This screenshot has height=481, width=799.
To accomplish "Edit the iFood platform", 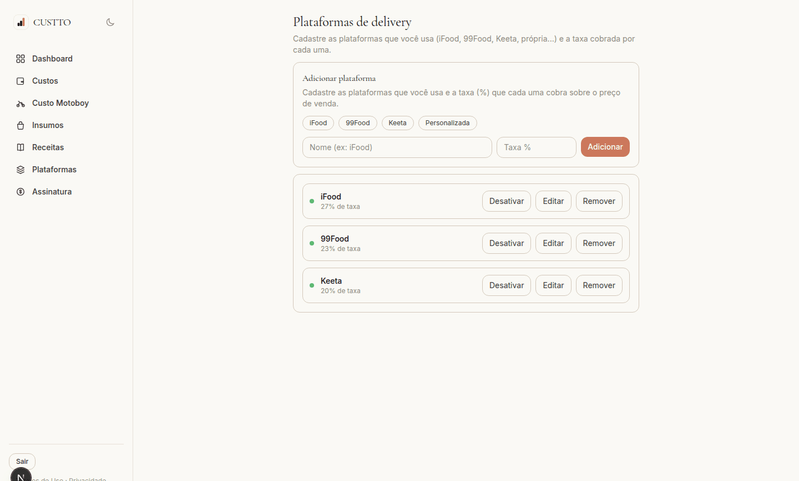I will click(553, 201).
